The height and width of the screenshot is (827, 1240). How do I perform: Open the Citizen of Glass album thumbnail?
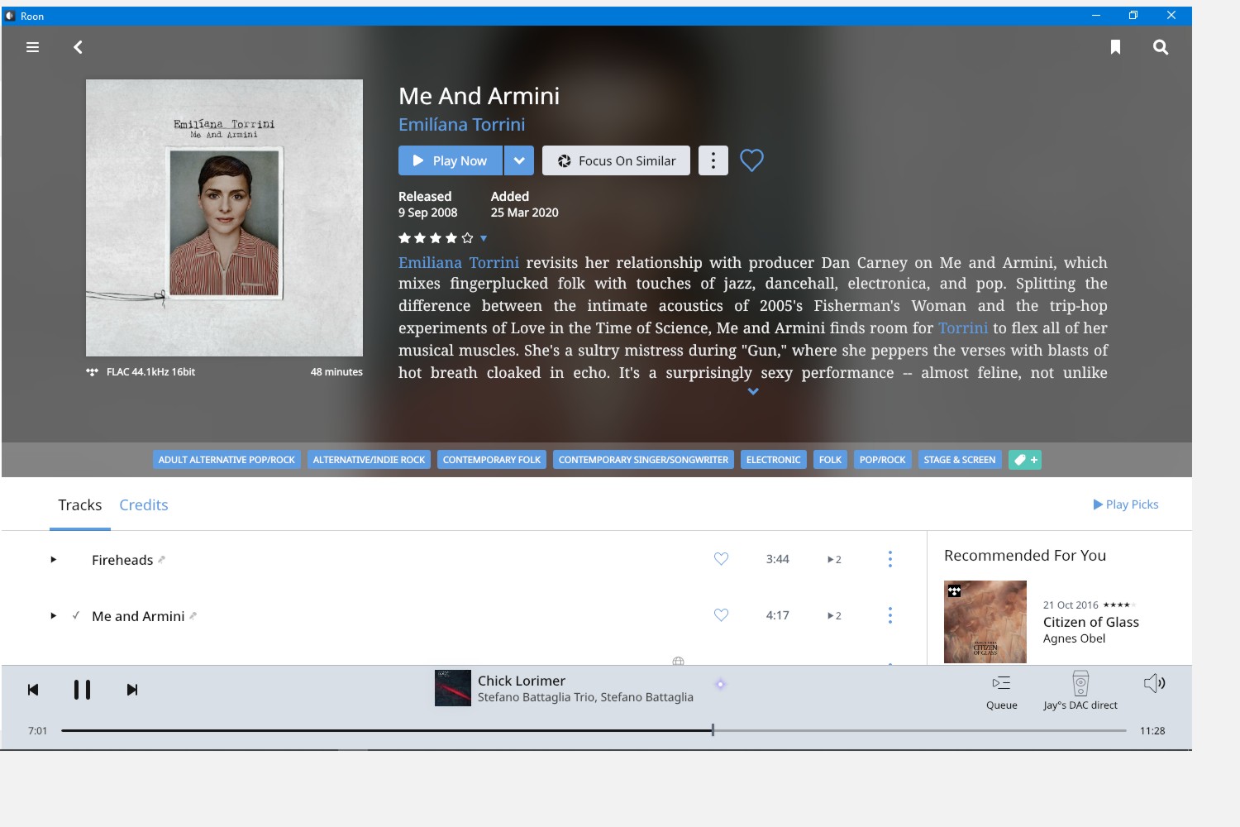click(x=985, y=622)
